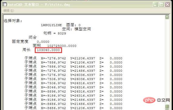
Task: Click Y=21486.4397 in the X=-7276.9742 row
Action: point(83,71)
